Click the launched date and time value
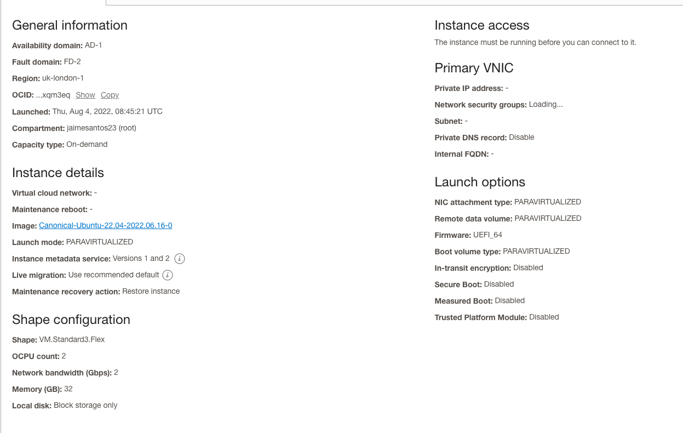Image resolution: width=683 pixels, height=433 pixels. [x=107, y=111]
